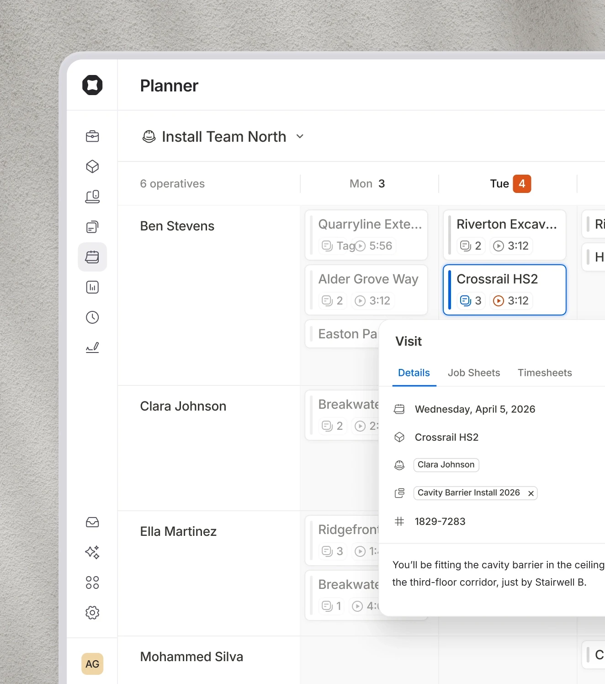The image size is (605, 684).
Task: Open the inbox tray icon in sidebar
Action: [x=92, y=522]
